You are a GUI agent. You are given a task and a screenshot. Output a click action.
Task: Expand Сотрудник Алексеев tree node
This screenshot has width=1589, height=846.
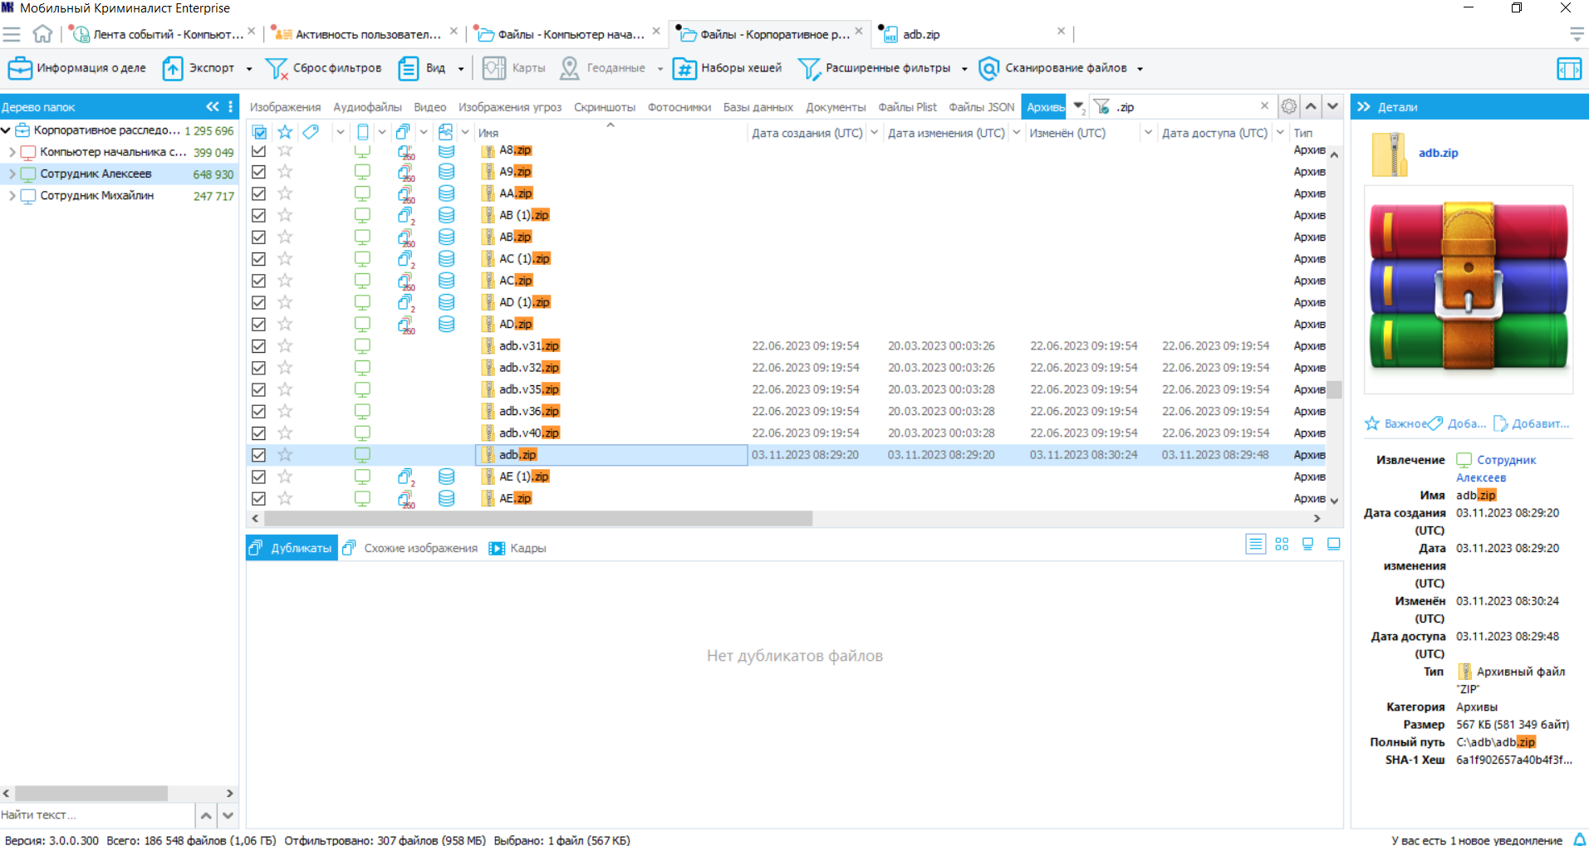pyautogui.click(x=12, y=174)
